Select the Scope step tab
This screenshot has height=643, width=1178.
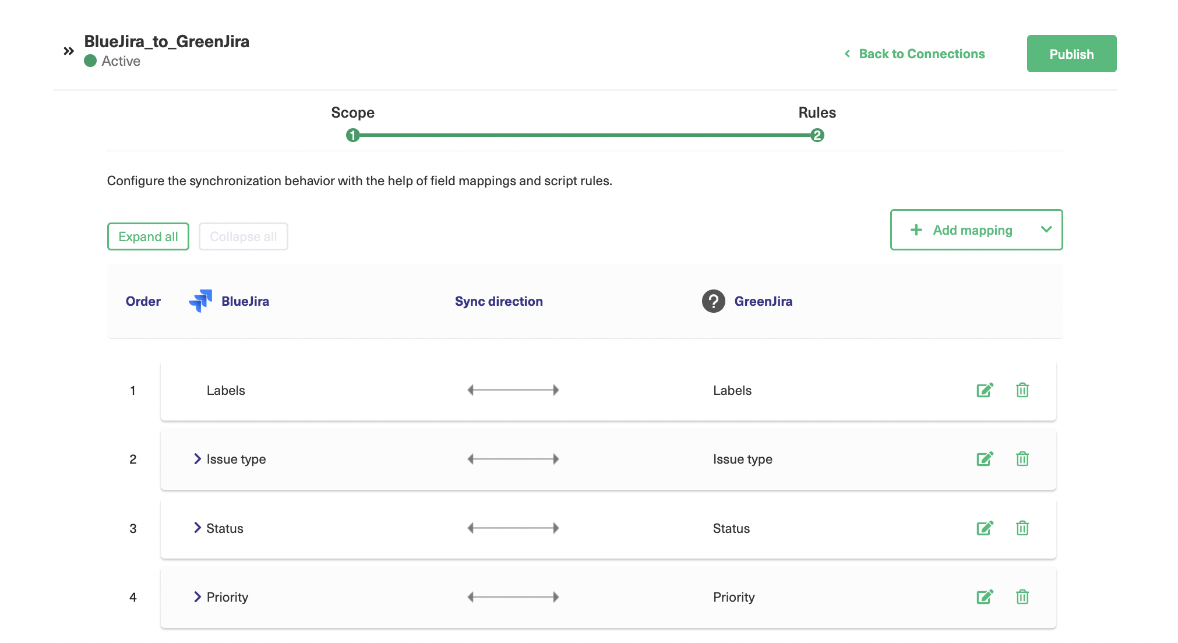(x=351, y=122)
